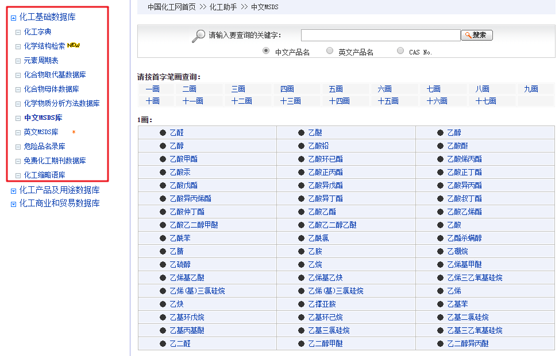559x356 pixels.
Task: Filter by 五画 stroke count
Action: tap(336, 89)
